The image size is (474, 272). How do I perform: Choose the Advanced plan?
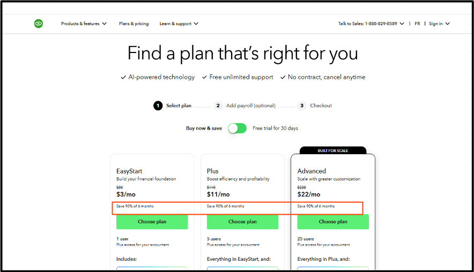point(333,222)
